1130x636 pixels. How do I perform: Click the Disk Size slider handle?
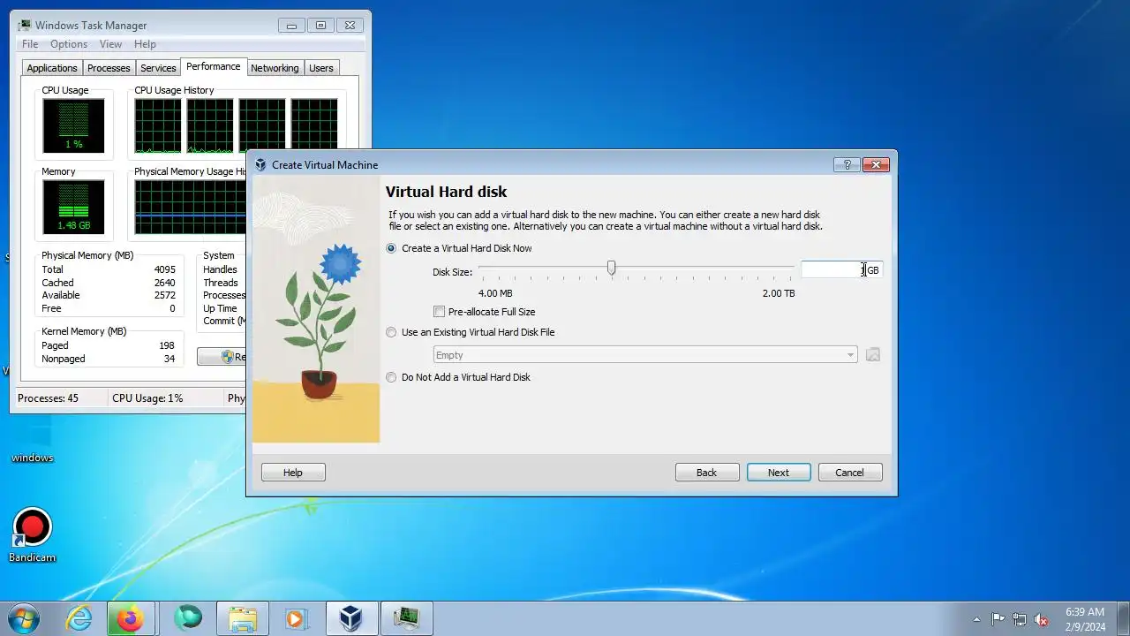tap(611, 268)
